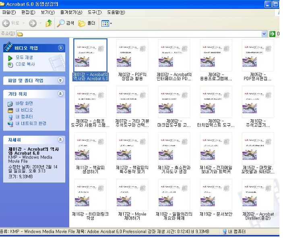Go to 바탕 화면 desktop link
The image size is (283, 238).
click(x=24, y=103)
